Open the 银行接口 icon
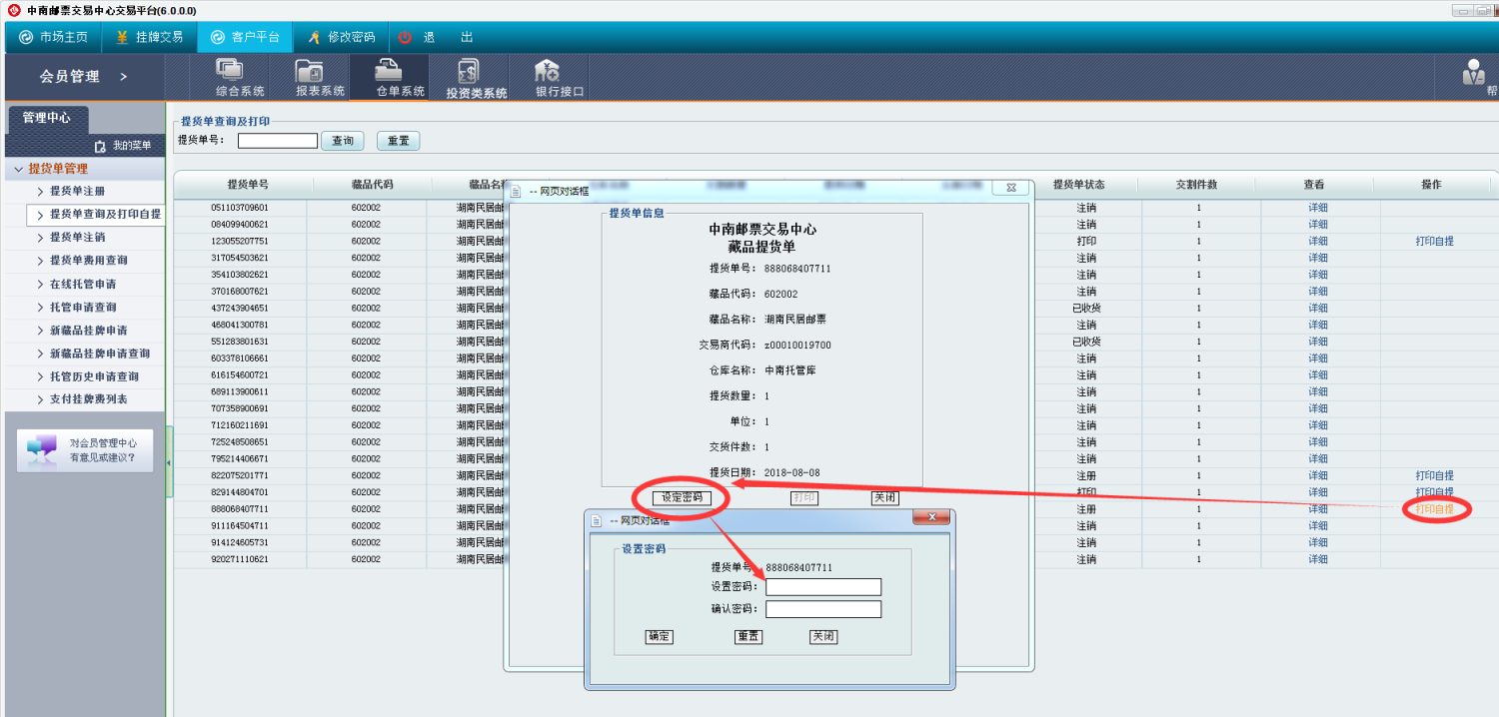 pyautogui.click(x=548, y=71)
